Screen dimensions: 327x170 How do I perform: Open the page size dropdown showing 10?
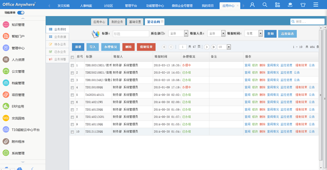point(224,47)
